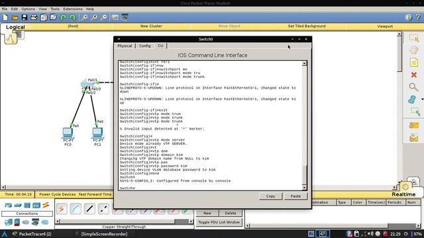Select the CLI tab in Switch0

[160, 46]
